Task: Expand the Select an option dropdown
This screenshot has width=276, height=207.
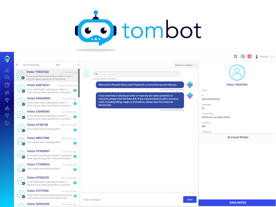Action: tap(185, 65)
